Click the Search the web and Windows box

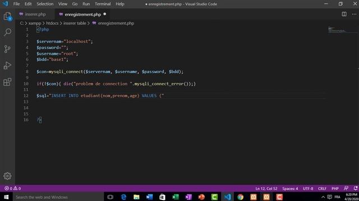pos(58,197)
